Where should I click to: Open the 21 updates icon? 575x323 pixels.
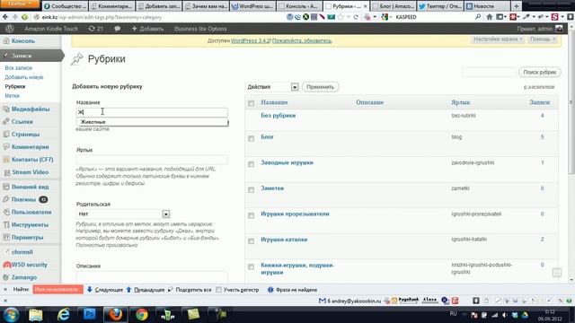point(96,29)
